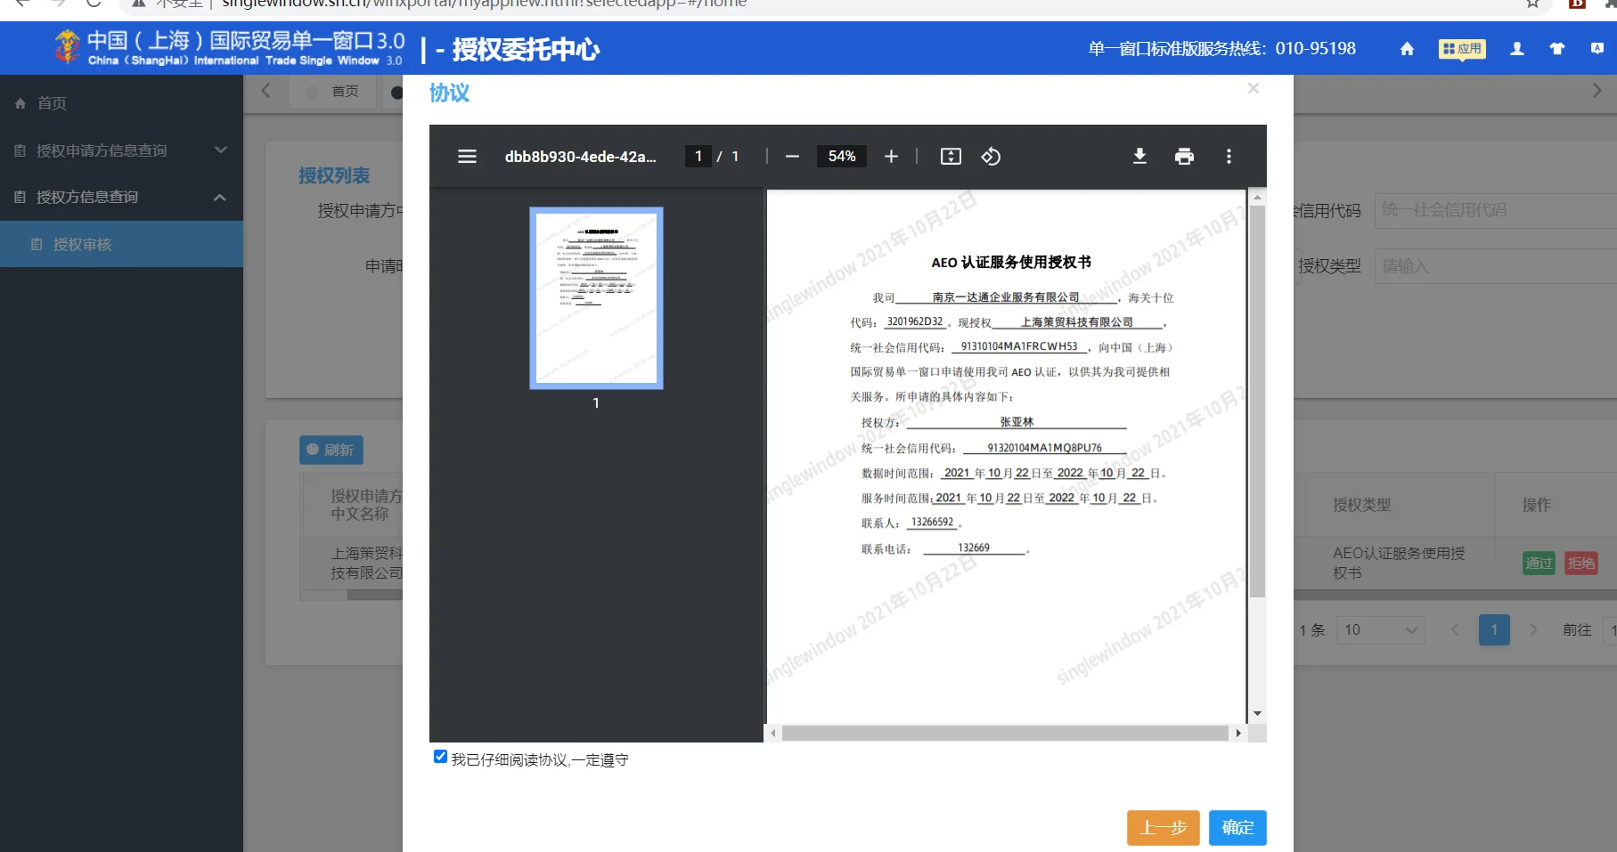
Task: Open the page size dropdown showing 10
Action: [1380, 630]
